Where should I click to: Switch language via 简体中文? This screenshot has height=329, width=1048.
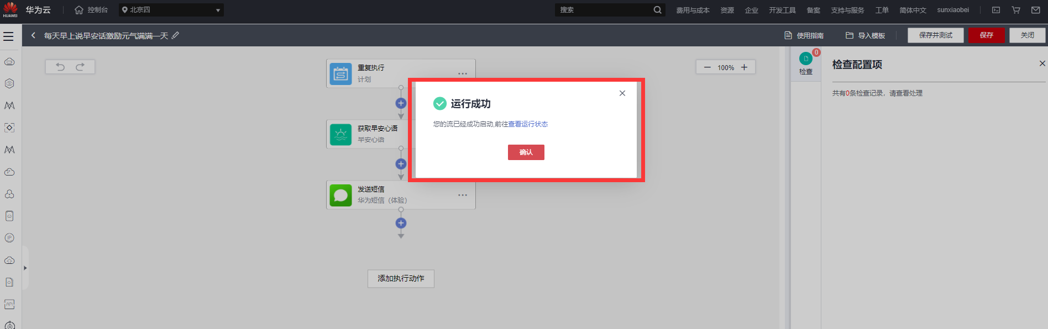pos(913,10)
